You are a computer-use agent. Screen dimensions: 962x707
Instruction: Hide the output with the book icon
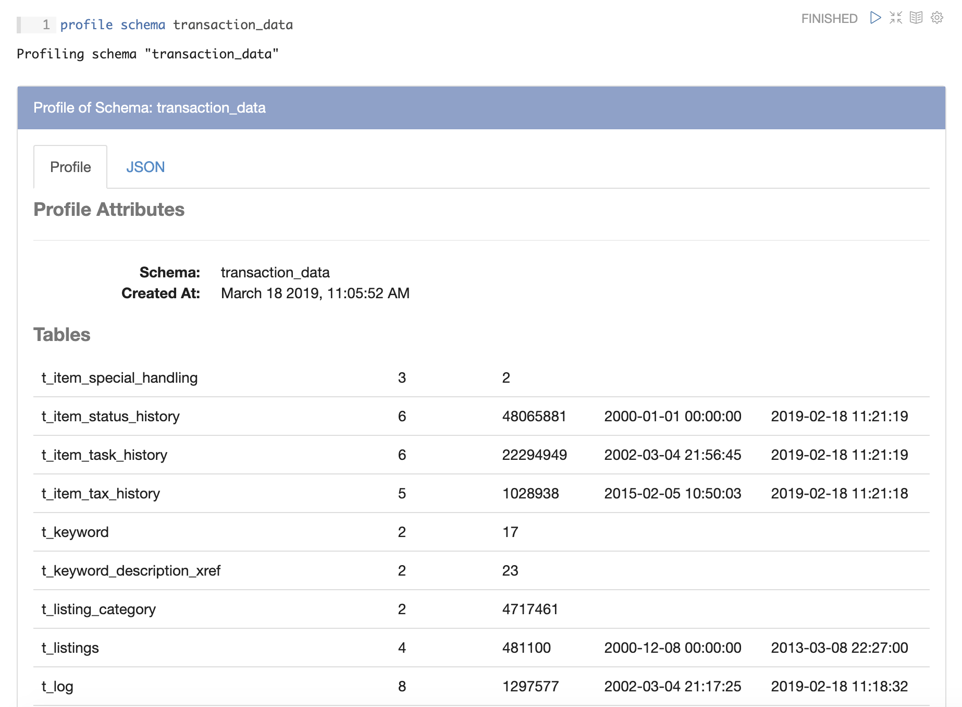coord(916,18)
